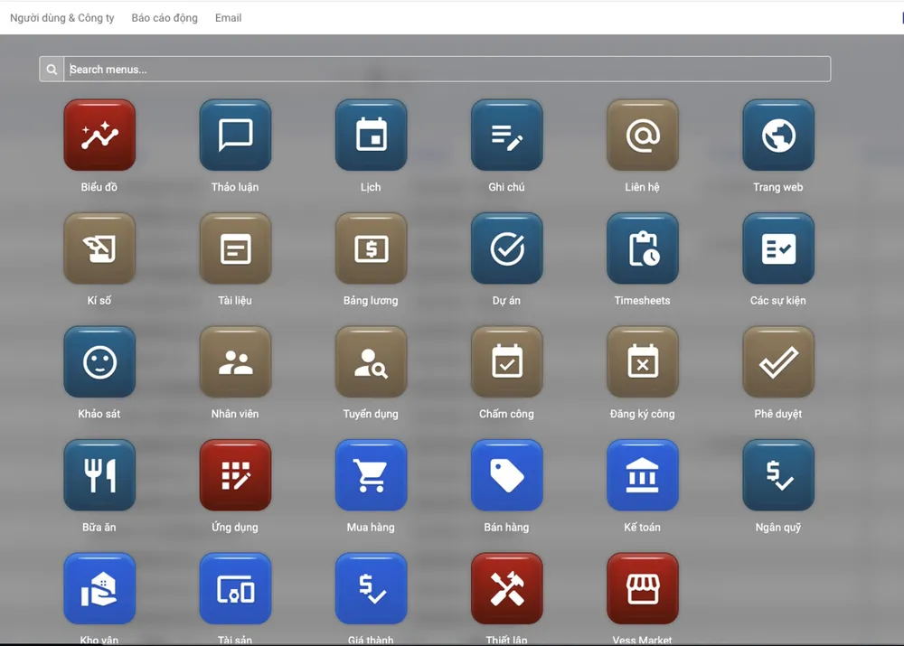Launch the Timesheets app

coord(642,248)
